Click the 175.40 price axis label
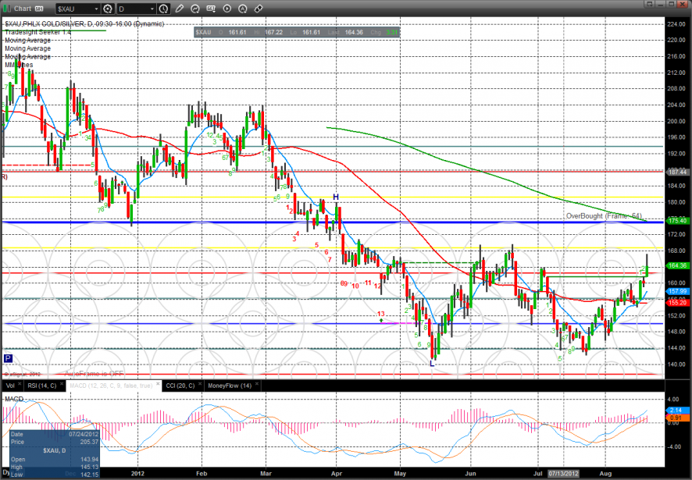Image resolution: width=692 pixels, height=480 pixels. coord(677,221)
